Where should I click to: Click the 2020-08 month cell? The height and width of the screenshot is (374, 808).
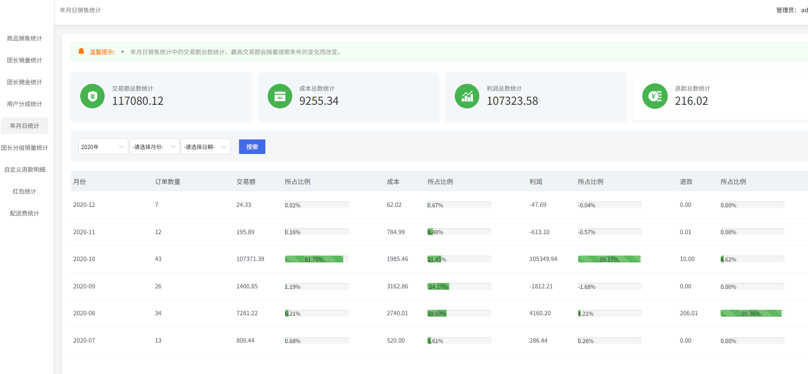coord(84,313)
